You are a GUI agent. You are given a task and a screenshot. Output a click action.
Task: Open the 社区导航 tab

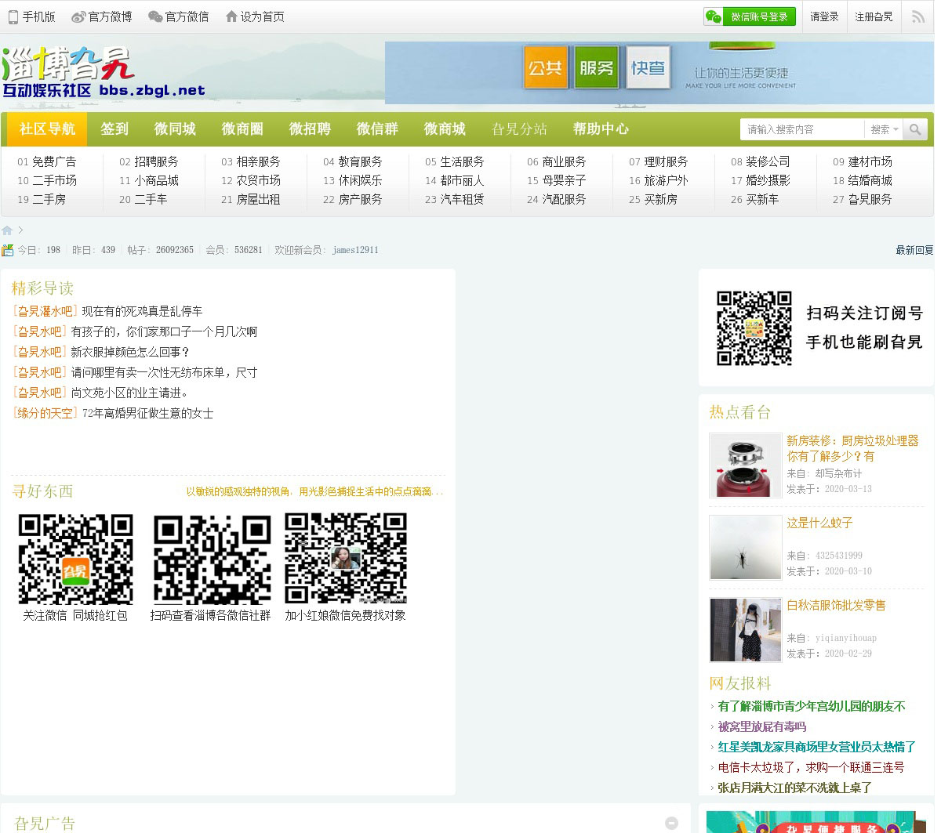(x=47, y=129)
